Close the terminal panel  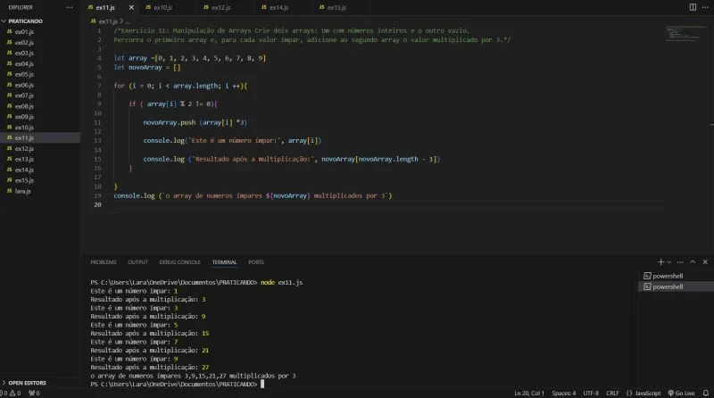click(x=705, y=261)
